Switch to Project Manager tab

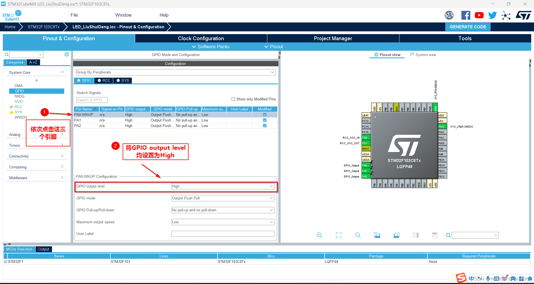click(333, 38)
